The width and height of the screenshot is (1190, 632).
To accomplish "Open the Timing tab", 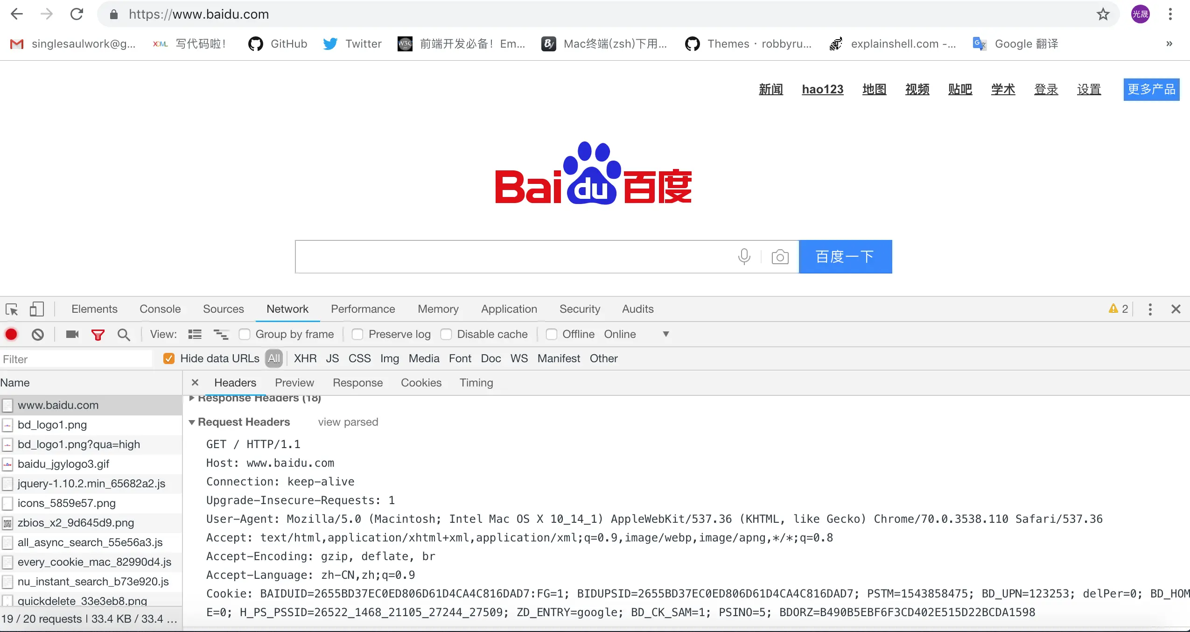I will tap(476, 383).
